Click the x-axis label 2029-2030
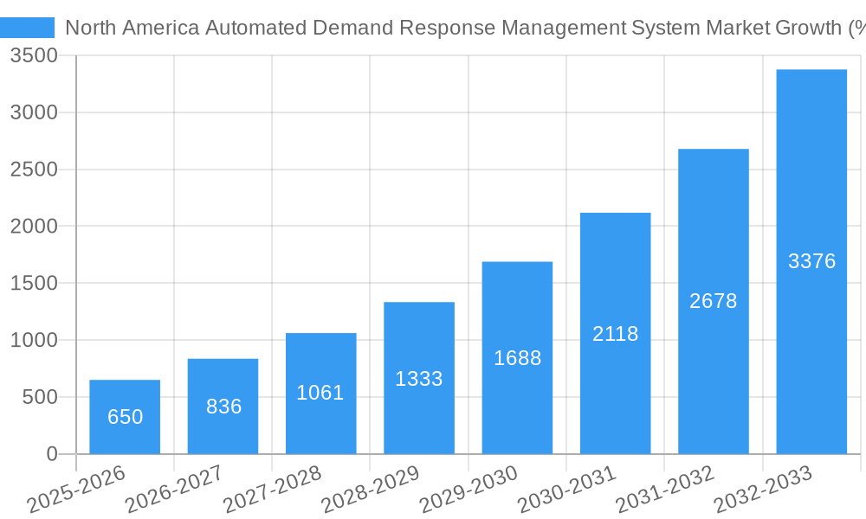866x519 pixels. pos(469,490)
